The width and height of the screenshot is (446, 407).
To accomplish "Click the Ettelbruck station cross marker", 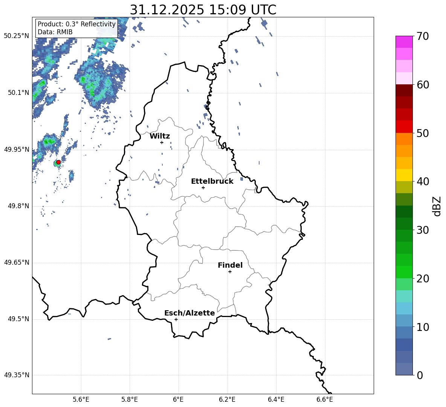I will click(203, 187).
